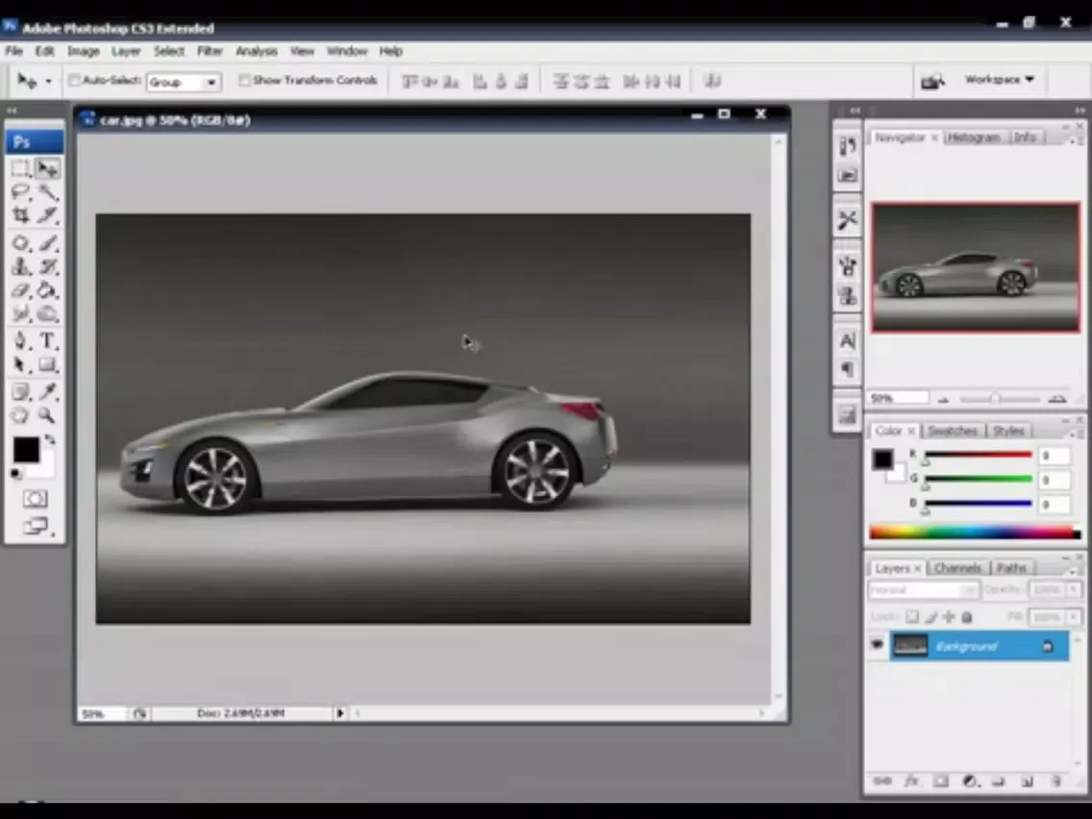This screenshot has width=1092, height=819.
Task: Select the Notes tool
Action: (x=21, y=391)
